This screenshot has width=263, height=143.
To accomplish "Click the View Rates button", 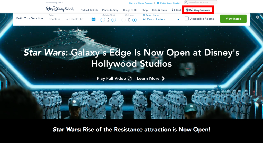I will (x=233, y=19).
